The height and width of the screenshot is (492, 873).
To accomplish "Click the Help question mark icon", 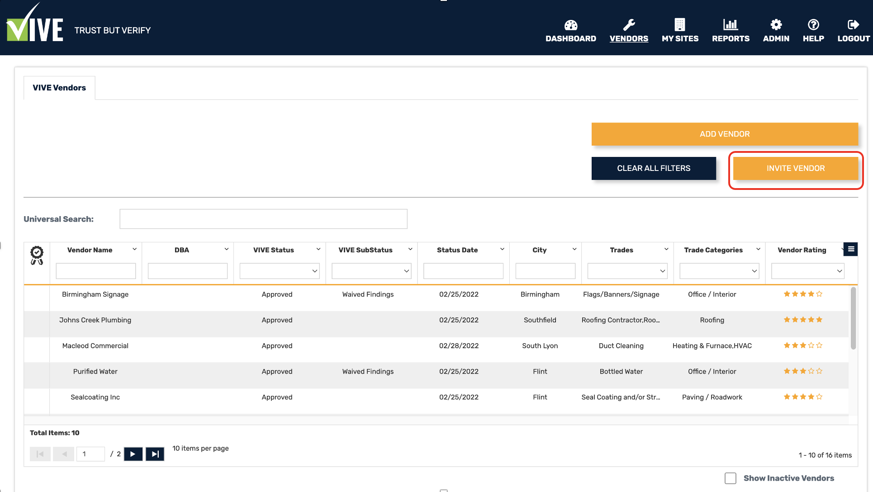I will point(813,24).
